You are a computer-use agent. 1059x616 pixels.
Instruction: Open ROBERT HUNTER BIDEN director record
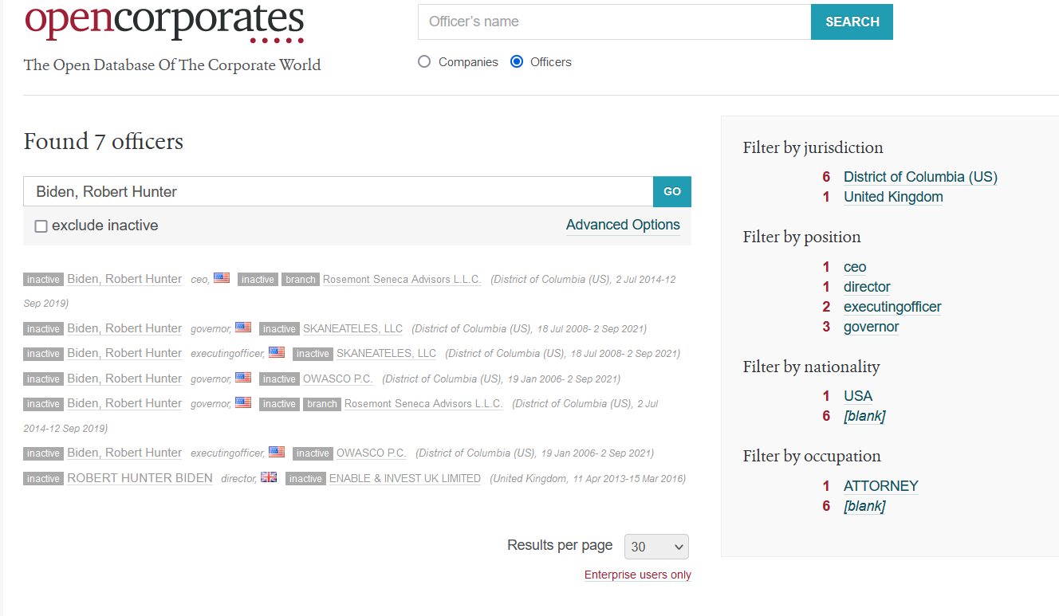coord(140,478)
